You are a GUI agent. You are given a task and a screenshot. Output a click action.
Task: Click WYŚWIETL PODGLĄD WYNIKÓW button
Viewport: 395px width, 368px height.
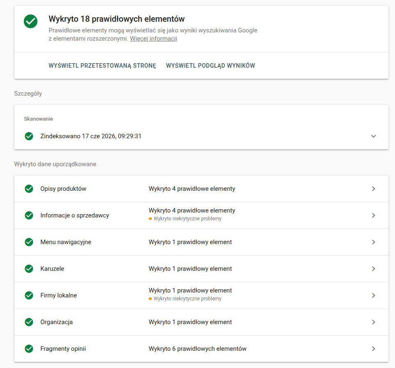[210, 66]
